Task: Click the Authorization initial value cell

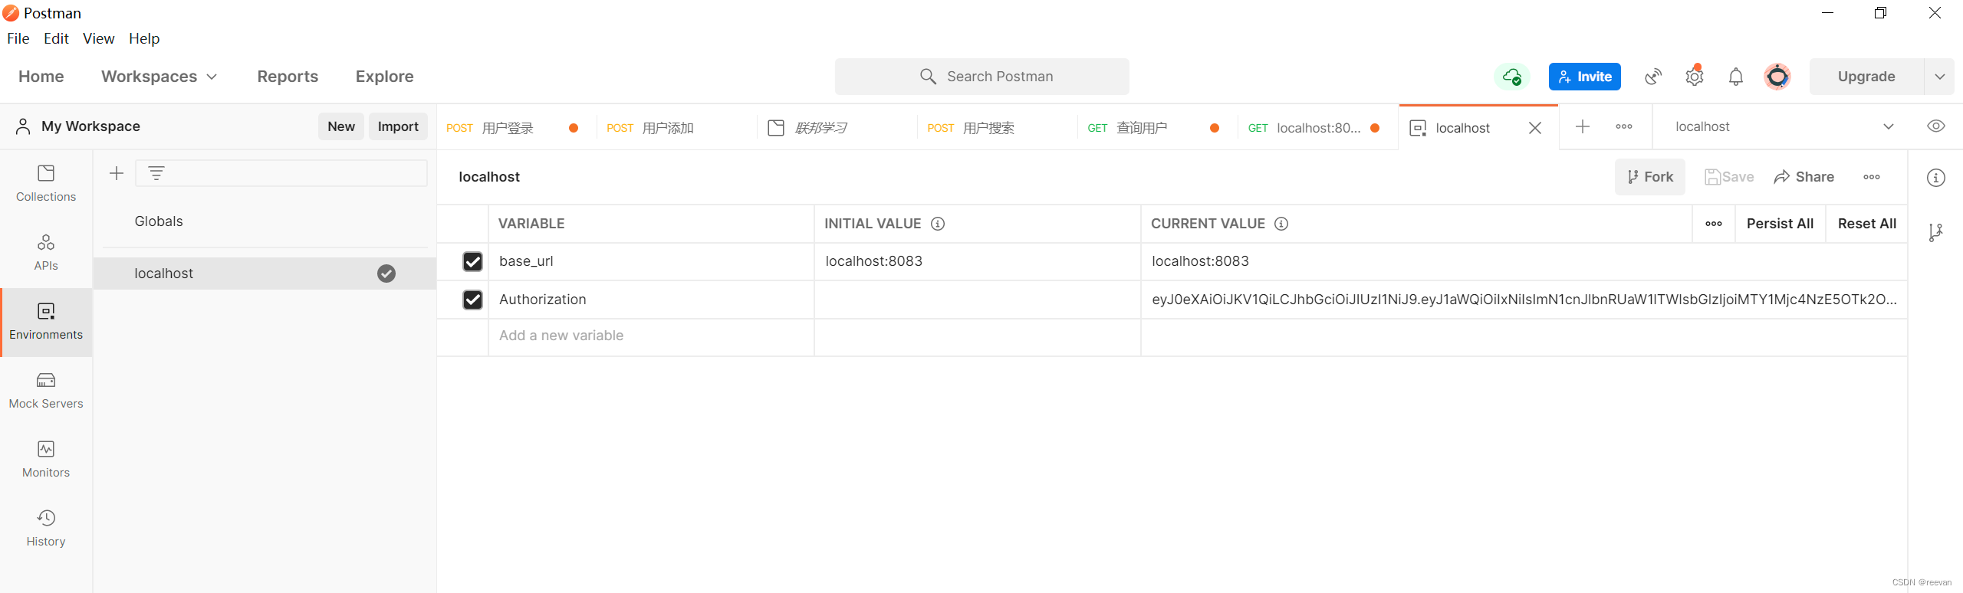Action: [978, 300]
